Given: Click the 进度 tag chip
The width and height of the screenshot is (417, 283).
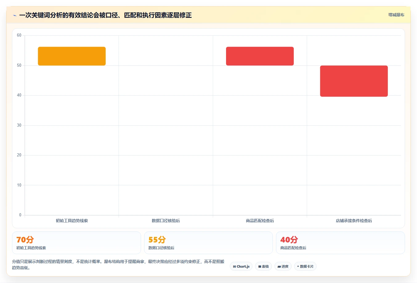Looking at the screenshot, I should coord(283,266).
